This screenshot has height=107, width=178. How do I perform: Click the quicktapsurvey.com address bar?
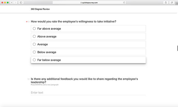tap(89, 3)
